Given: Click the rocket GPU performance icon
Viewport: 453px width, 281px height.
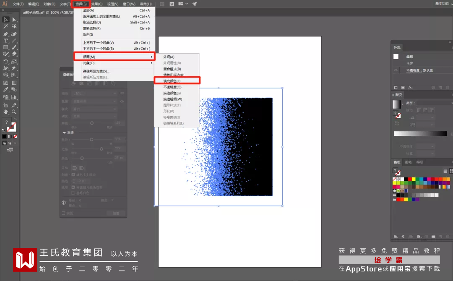Looking at the screenshot, I should point(195,4).
